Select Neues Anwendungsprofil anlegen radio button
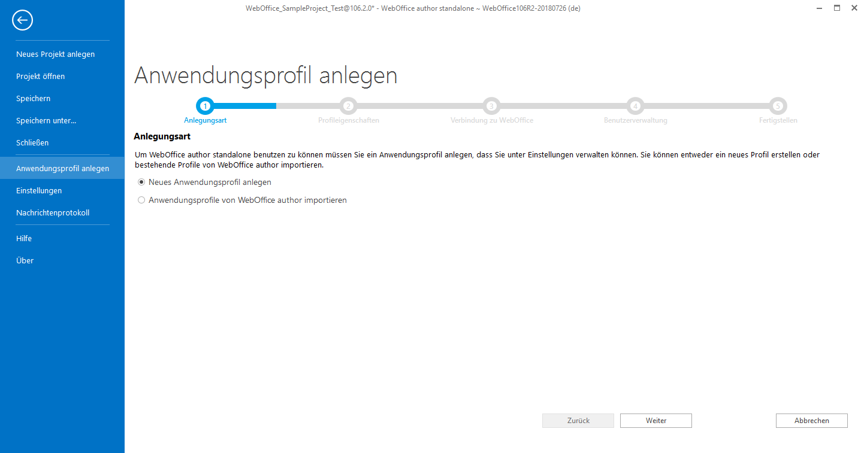Image resolution: width=861 pixels, height=453 pixels. pos(141,182)
